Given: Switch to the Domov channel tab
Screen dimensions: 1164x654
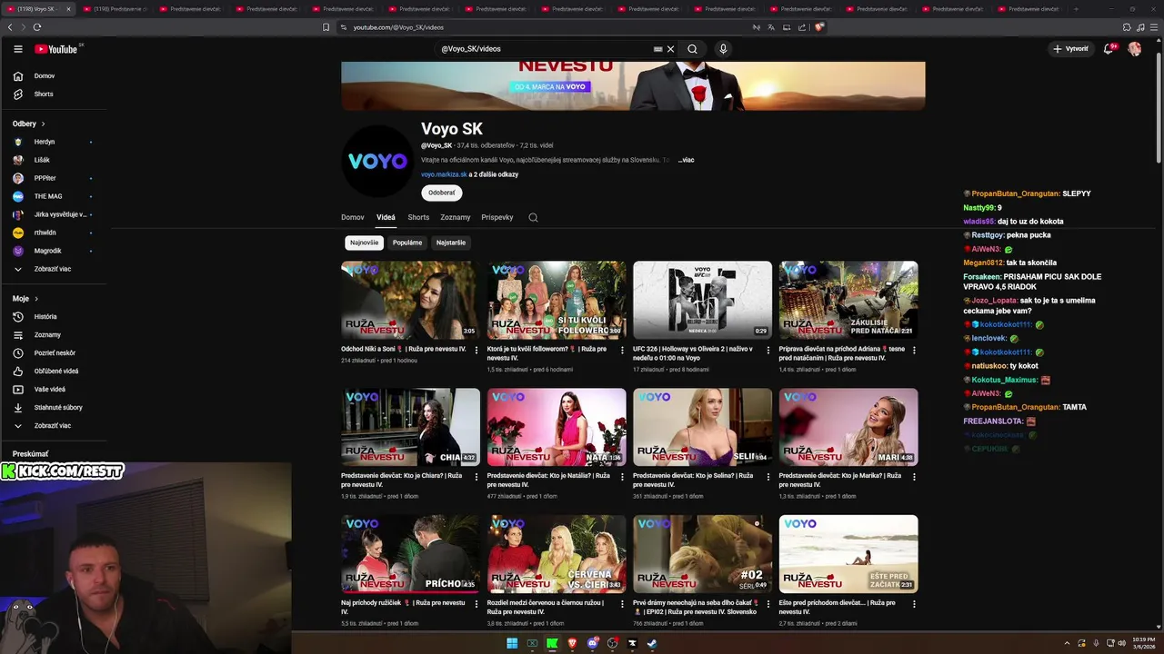Looking at the screenshot, I should (353, 217).
